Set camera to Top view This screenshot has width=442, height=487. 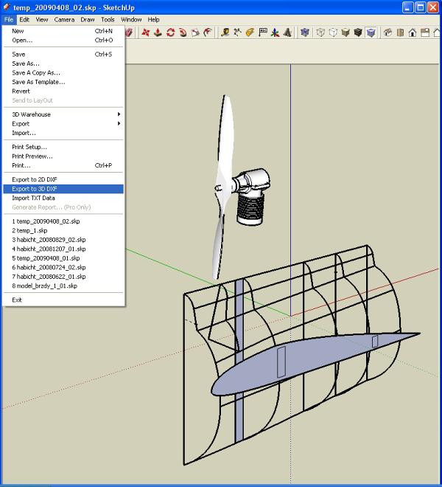click(400, 32)
